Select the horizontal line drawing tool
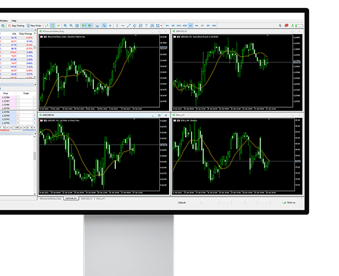The height and width of the screenshot is (276, 339). [x=123, y=25]
